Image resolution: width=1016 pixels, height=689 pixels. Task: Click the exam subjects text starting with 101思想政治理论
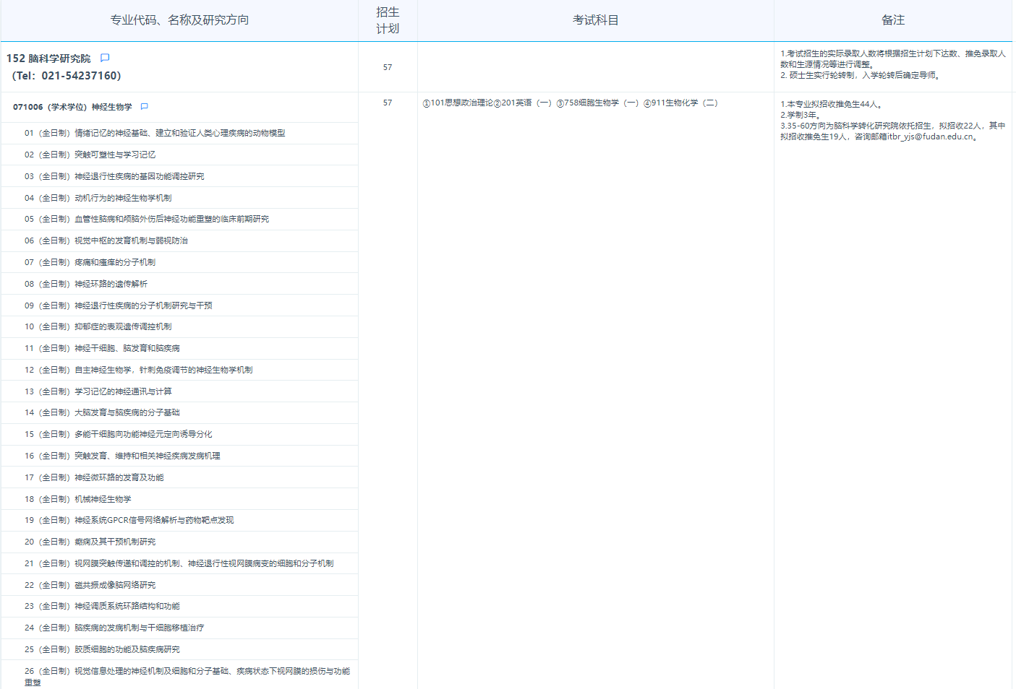pos(570,103)
